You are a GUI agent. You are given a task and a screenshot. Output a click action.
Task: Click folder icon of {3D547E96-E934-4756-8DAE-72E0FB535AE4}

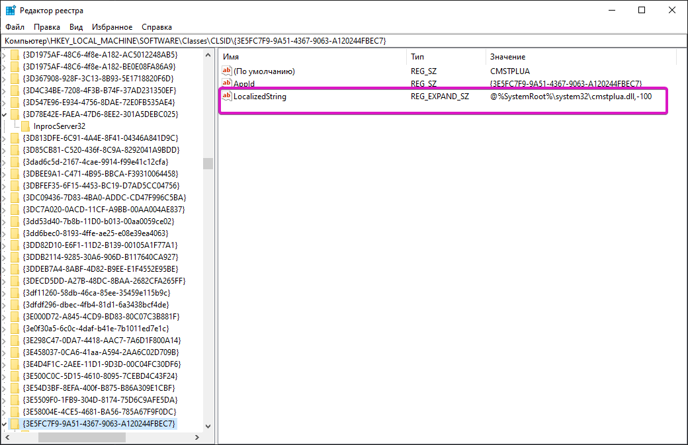coord(15,102)
